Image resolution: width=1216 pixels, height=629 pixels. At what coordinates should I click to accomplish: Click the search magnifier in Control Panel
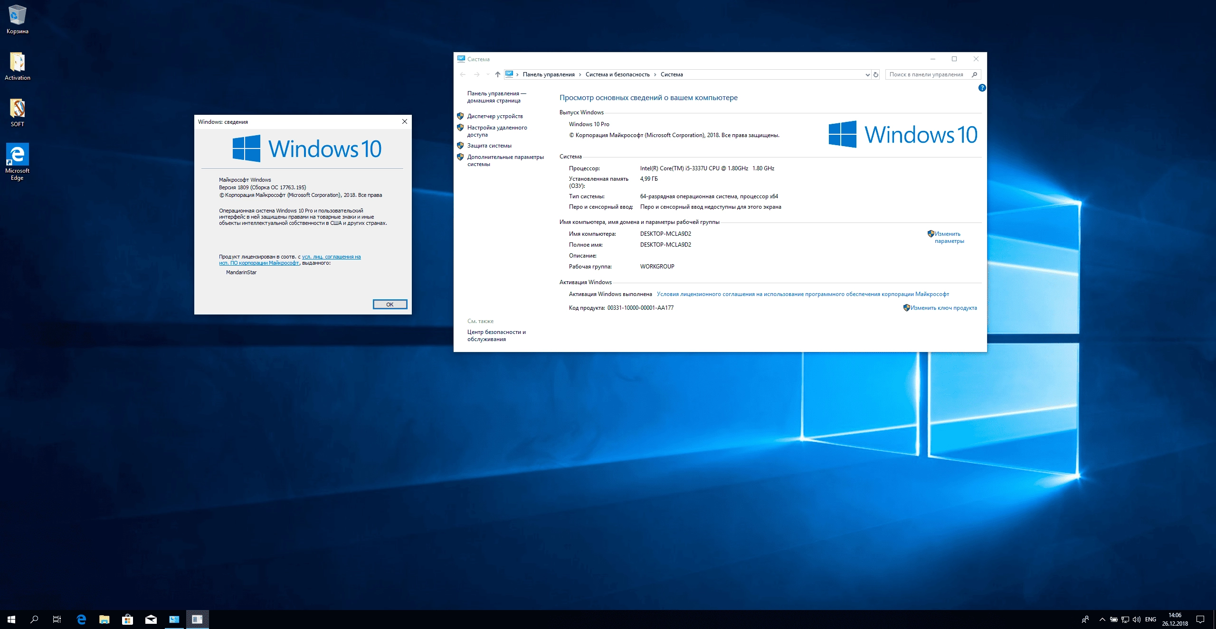(x=974, y=74)
